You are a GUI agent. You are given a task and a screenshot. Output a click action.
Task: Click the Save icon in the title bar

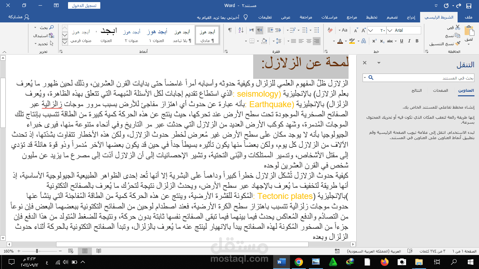[x=469, y=6]
